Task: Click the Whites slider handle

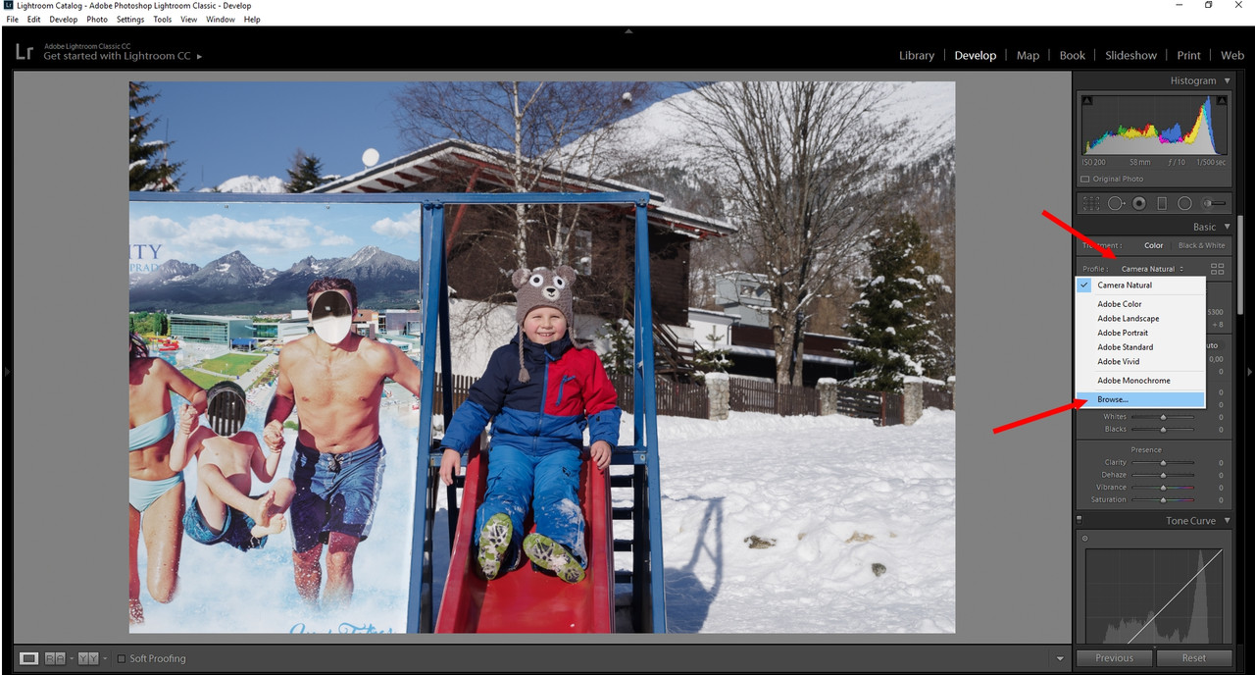Action: pos(1163,417)
